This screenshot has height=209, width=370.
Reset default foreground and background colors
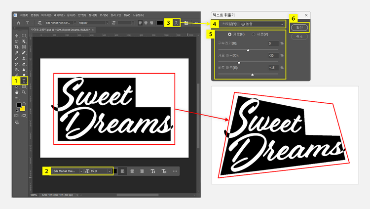click(17, 110)
